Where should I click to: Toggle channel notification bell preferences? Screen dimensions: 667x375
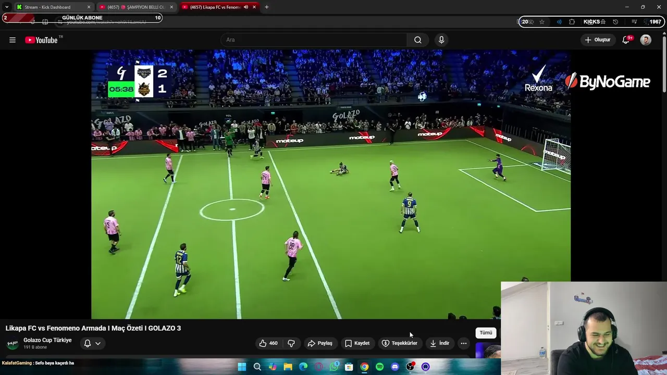pyautogui.click(x=92, y=343)
